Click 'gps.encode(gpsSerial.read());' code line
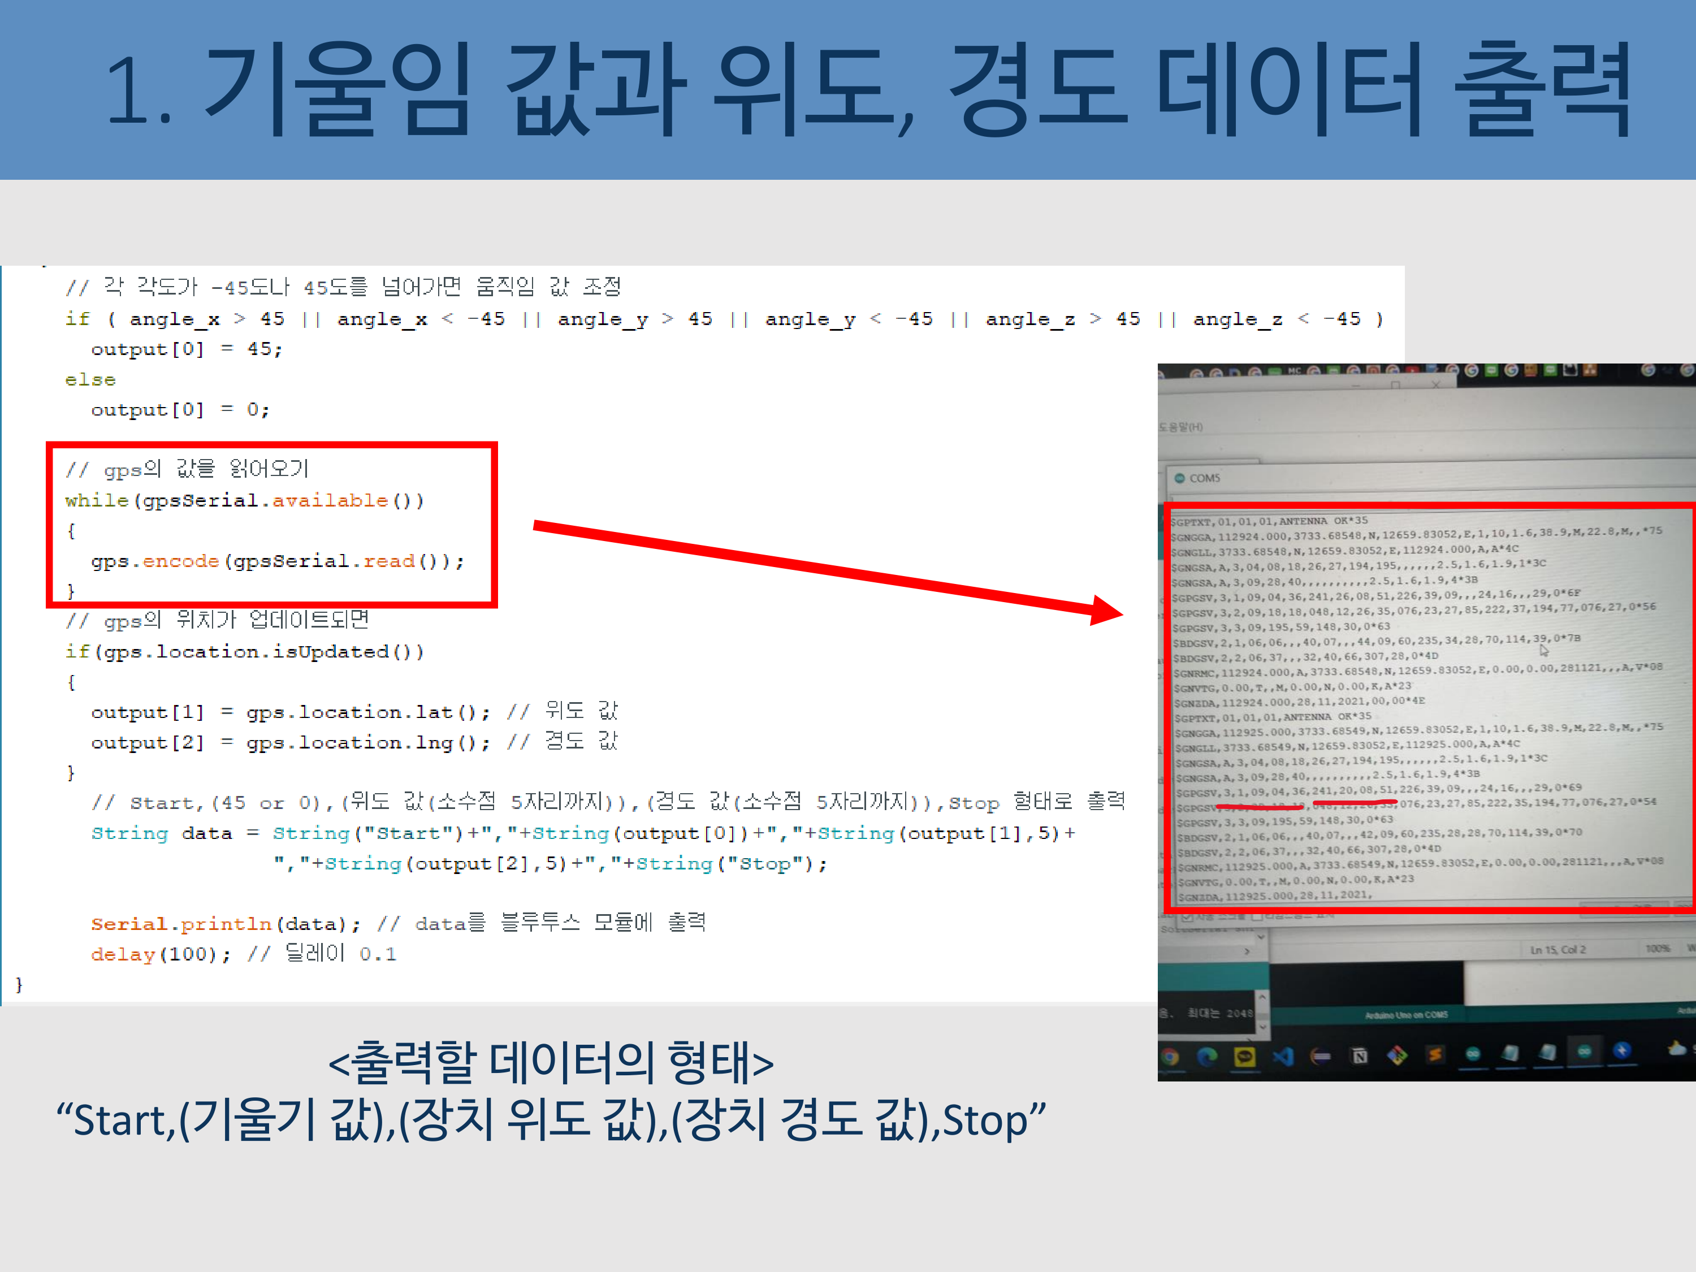1696x1272 pixels. pos(278,561)
